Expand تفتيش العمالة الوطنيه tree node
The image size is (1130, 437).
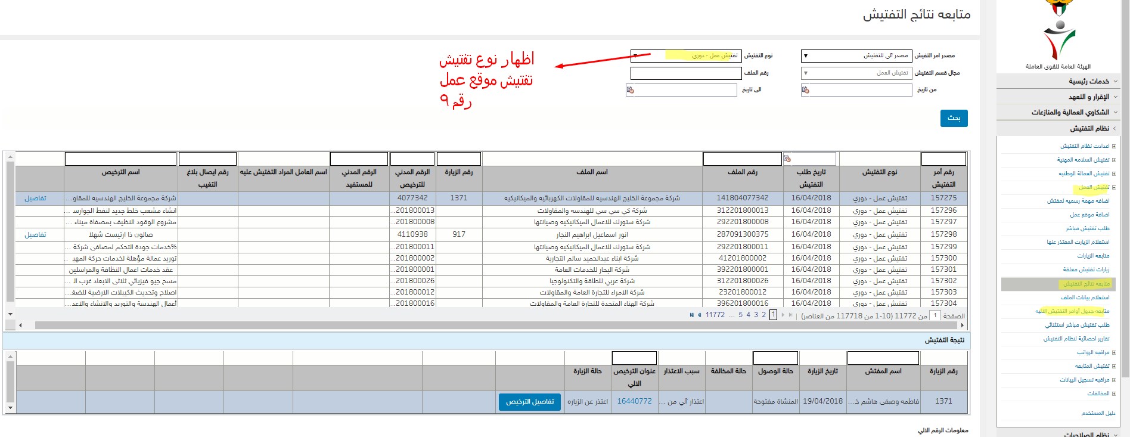pyautogui.click(x=1114, y=173)
